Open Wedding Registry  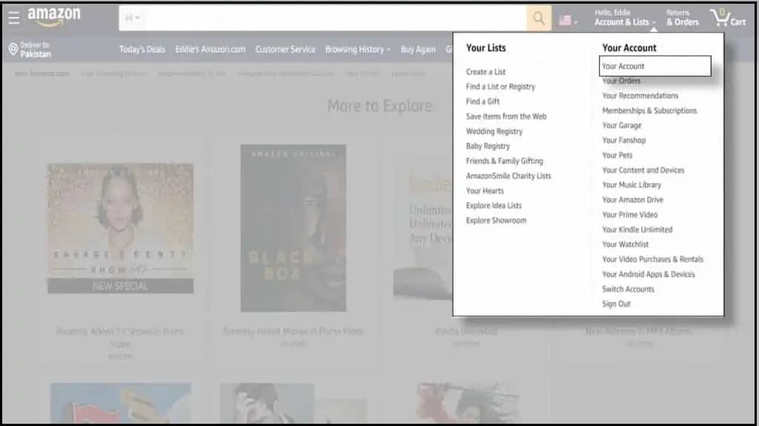click(x=494, y=131)
